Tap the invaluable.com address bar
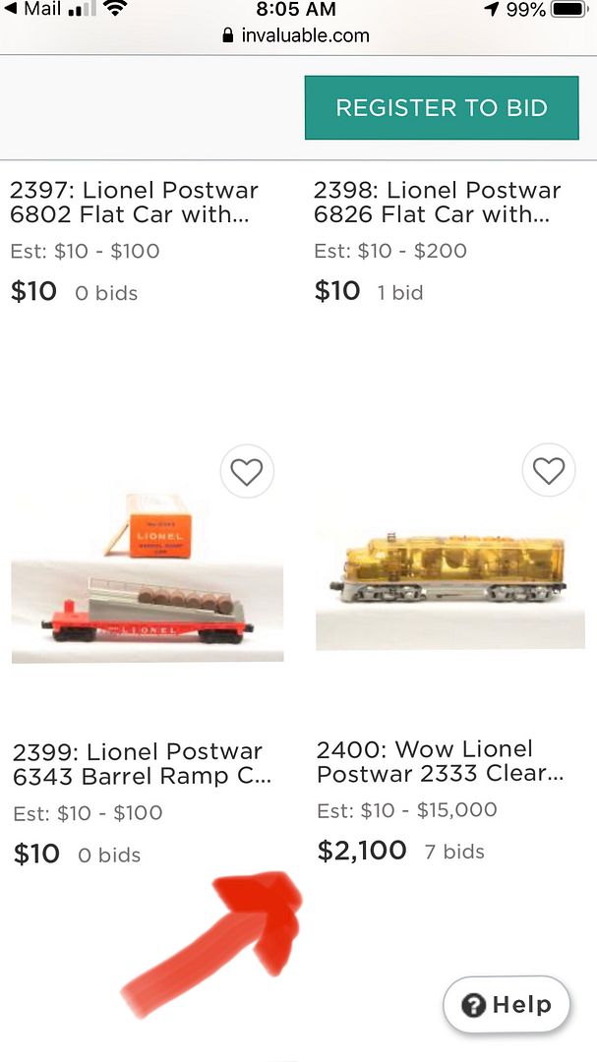The height and width of the screenshot is (1062, 597). coord(296,36)
